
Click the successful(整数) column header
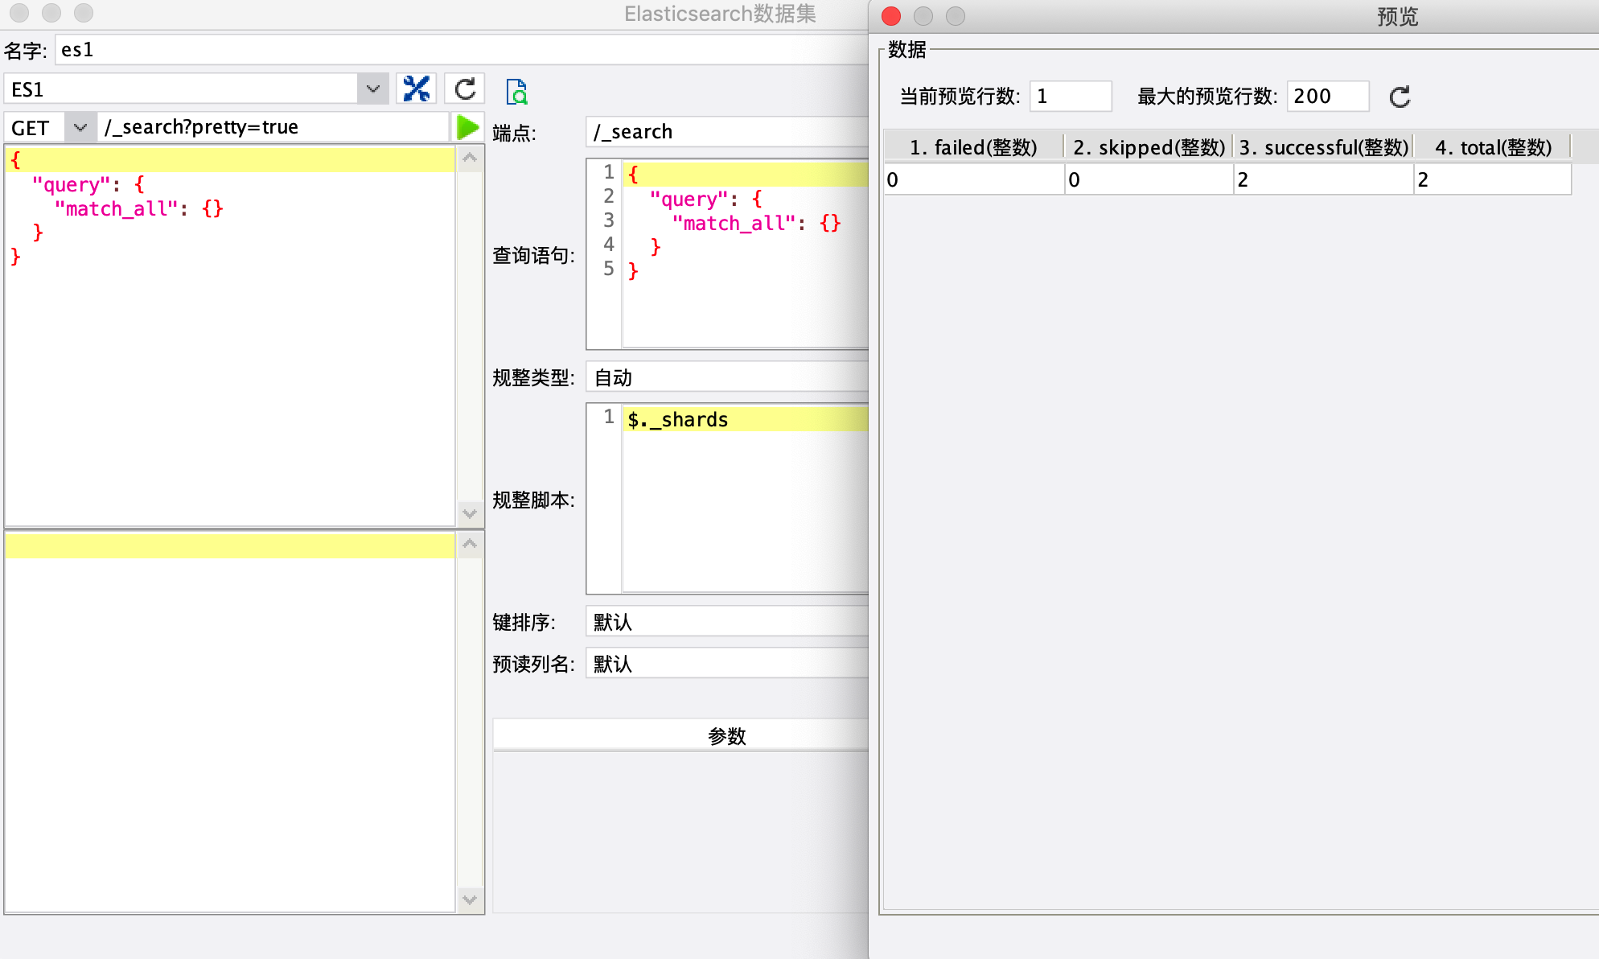tap(1323, 147)
